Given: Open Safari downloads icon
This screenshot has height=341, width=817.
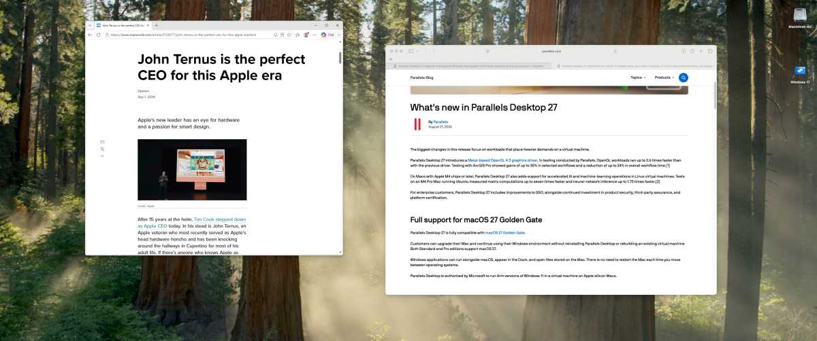Looking at the screenshot, I should point(684,51).
